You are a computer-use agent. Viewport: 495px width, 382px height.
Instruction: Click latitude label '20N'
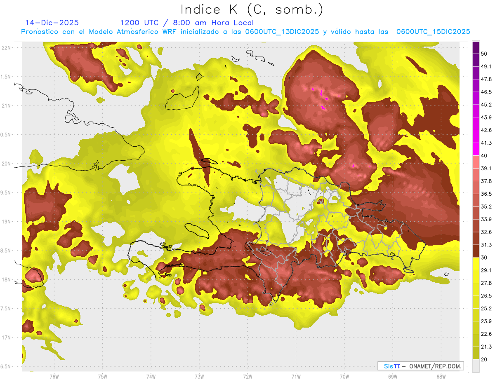click(x=6, y=164)
